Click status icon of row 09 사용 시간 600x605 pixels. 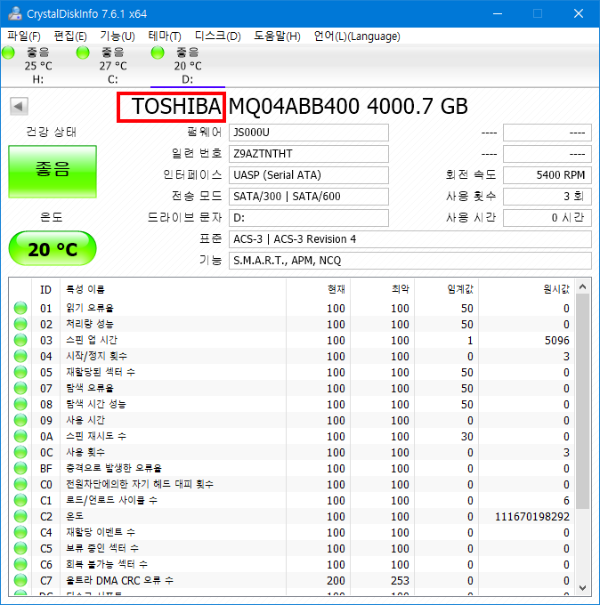[x=20, y=420]
